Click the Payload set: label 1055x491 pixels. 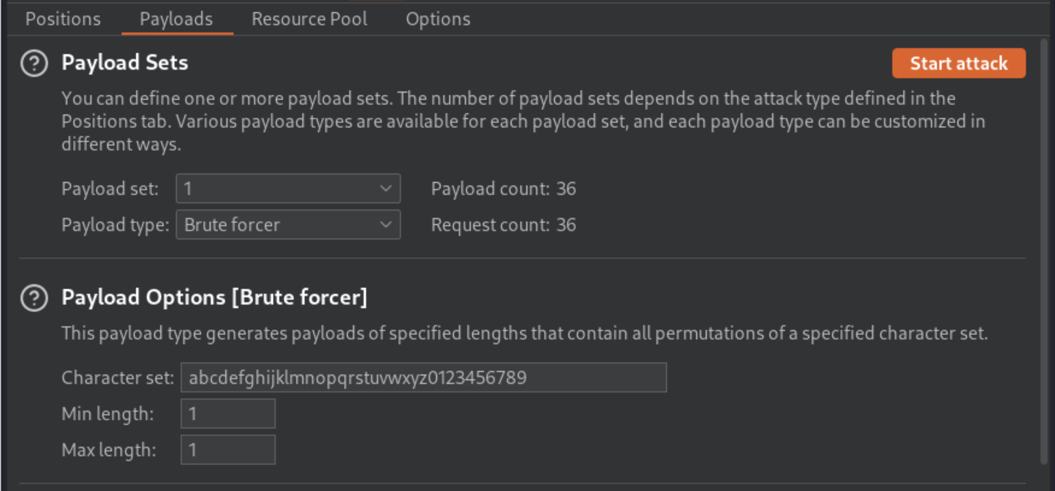coord(110,189)
